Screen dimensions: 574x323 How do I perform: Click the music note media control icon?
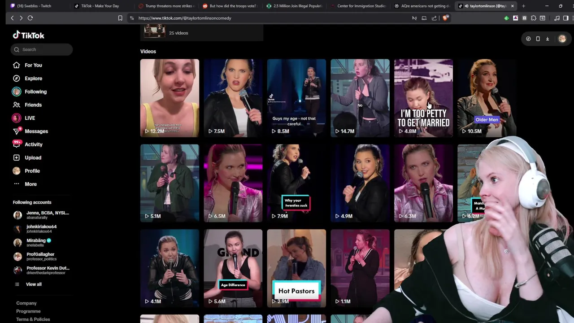pyautogui.click(x=557, y=18)
